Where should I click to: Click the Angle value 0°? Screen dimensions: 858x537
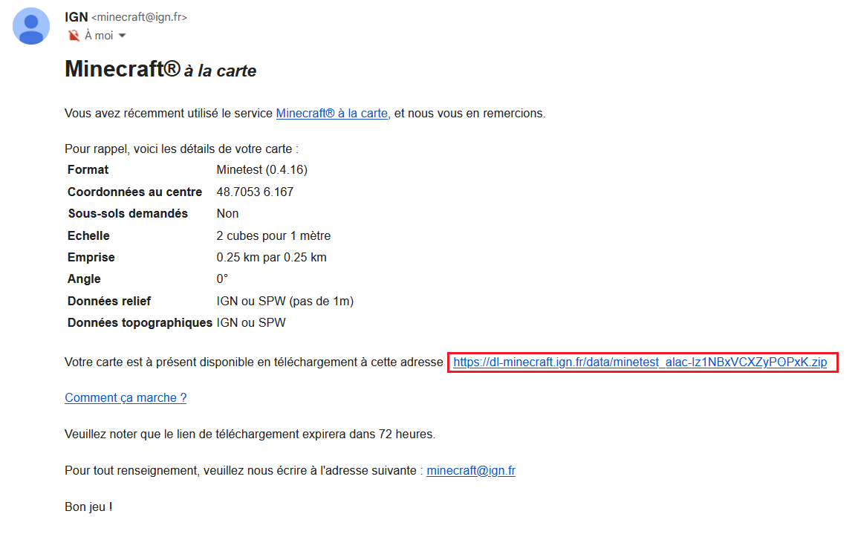222,279
